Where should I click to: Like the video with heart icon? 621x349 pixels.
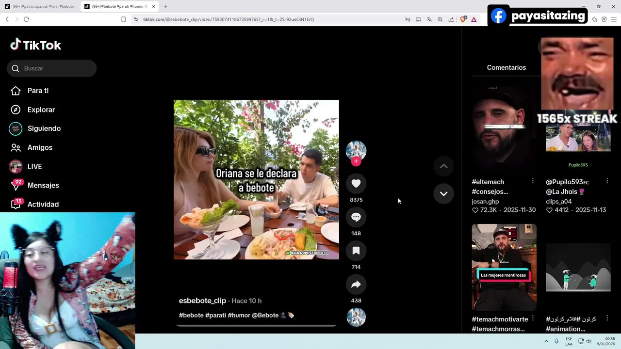tap(356, 183)
